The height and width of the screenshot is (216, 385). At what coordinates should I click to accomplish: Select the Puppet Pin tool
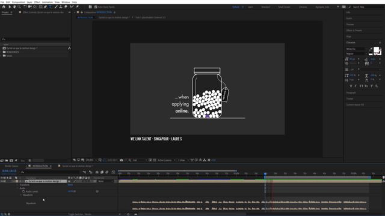pos(78,7)
